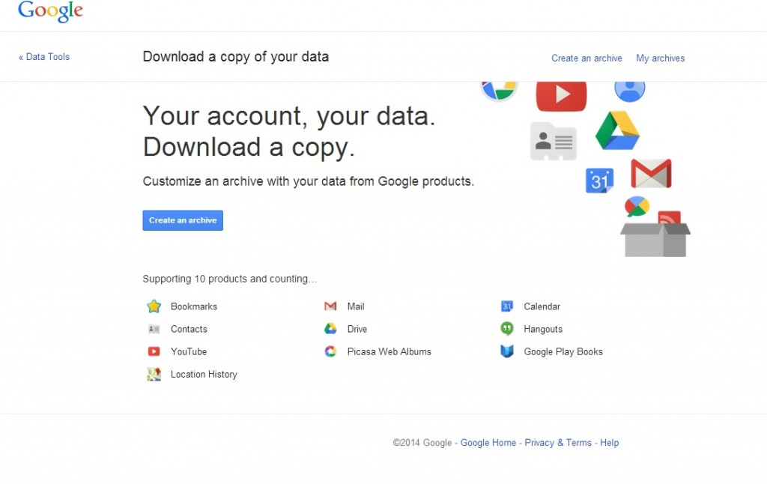767x484 pixels.
Task: Open Privacy & Terms footer link
Action: point(558,443)
